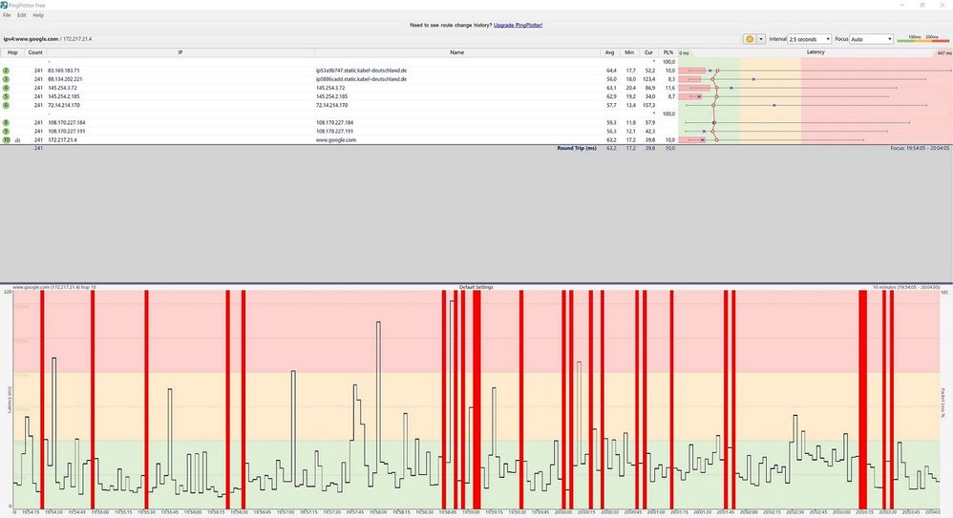Click the Cur value 157,3 of hop 6
The image size is (953, 518).
pos(648,105)
